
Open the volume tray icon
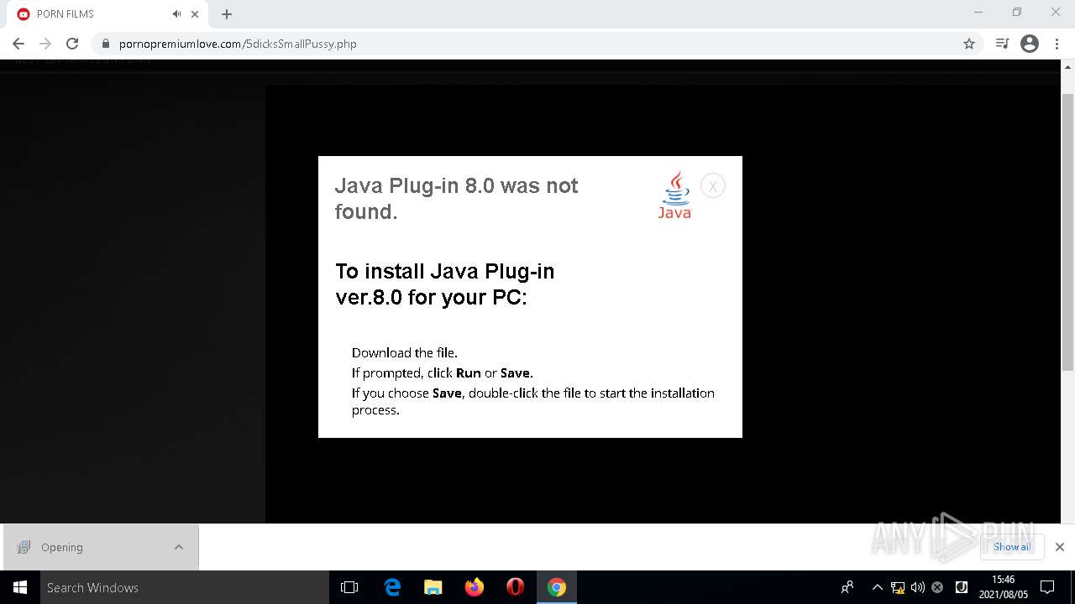pos(918,587)
